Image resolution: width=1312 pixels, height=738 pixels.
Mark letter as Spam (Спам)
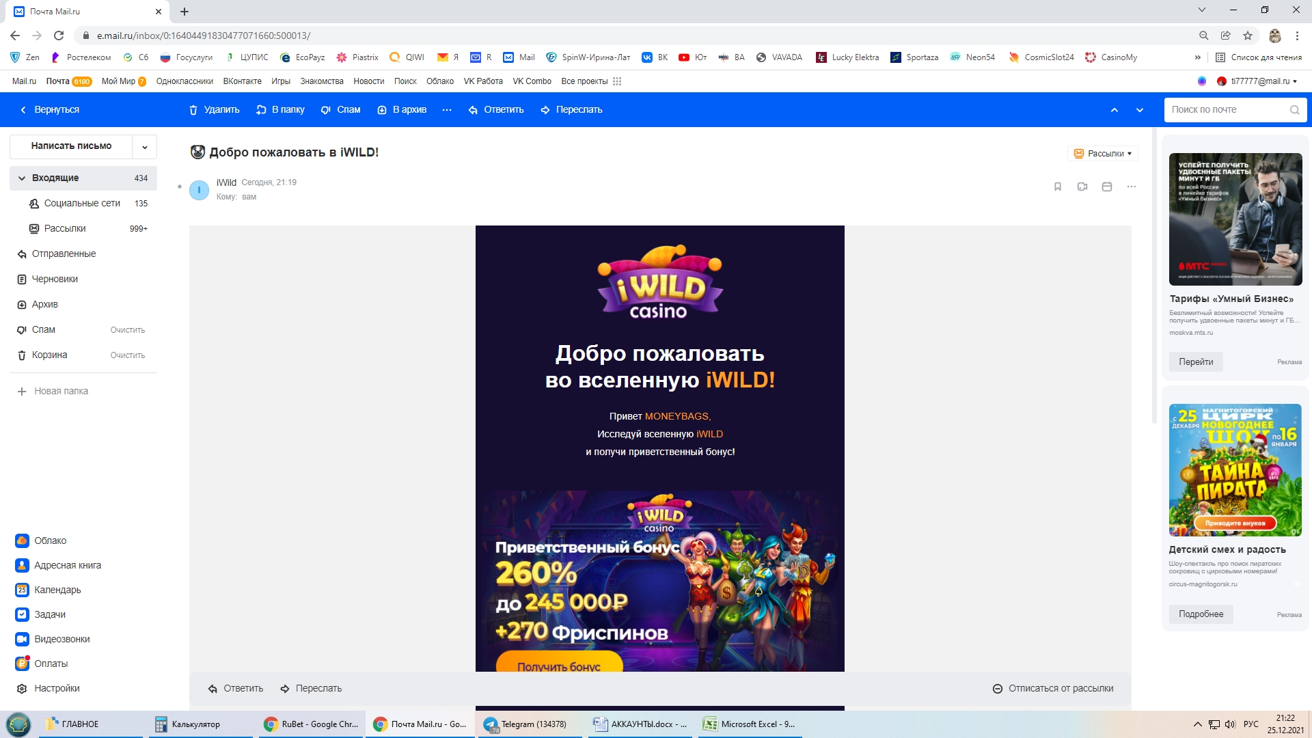pyautogui.click(x=340, y=110)
